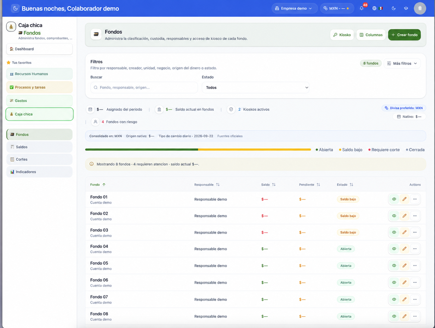Click the shield icon beside Kioskos activos

coord(231,109)
